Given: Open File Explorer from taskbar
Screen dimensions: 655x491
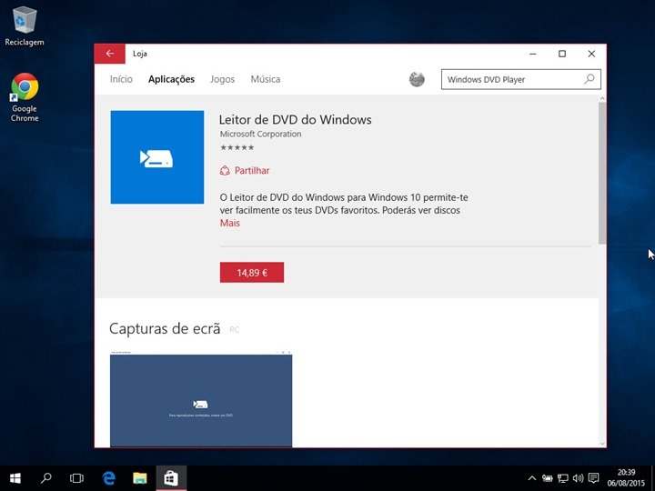Looking at the screenshot, I should point(140,478).
